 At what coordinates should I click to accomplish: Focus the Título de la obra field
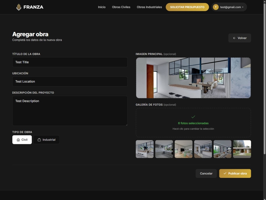tap(70, 62)
